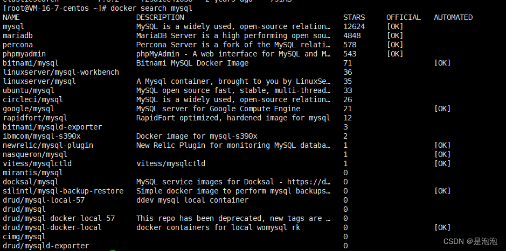Click the STARS column header

(353, 17)
